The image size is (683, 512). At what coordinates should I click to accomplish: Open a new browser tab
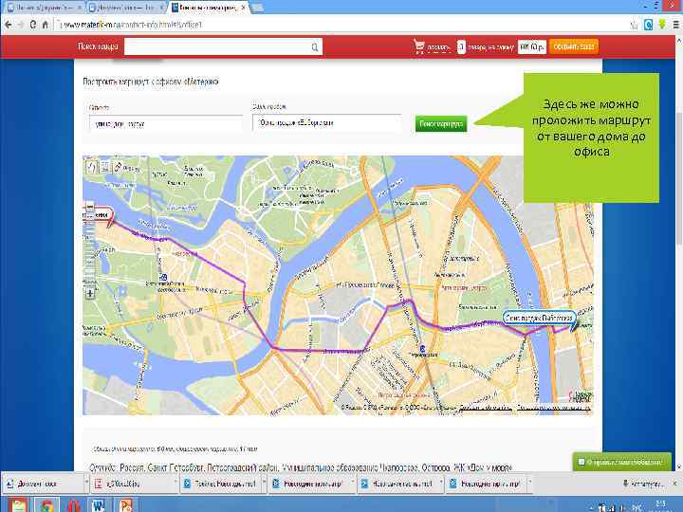(x=257, y=8)
